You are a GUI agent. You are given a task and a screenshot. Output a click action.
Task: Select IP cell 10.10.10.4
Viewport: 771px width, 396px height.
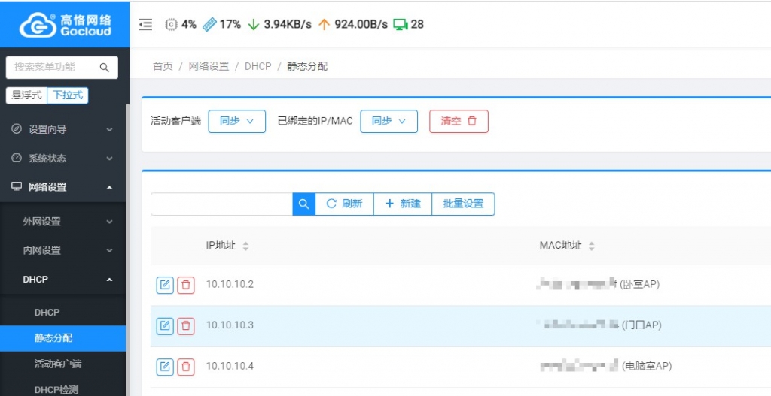click(x=230, y=366)
